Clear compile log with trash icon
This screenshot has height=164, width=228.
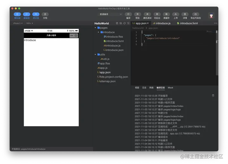(213, 96)
